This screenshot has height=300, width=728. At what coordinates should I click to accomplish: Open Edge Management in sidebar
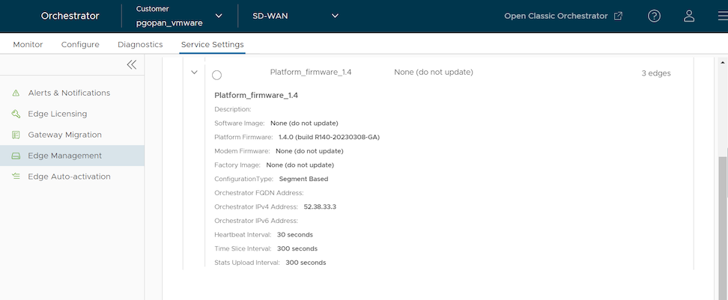point(64,156)
